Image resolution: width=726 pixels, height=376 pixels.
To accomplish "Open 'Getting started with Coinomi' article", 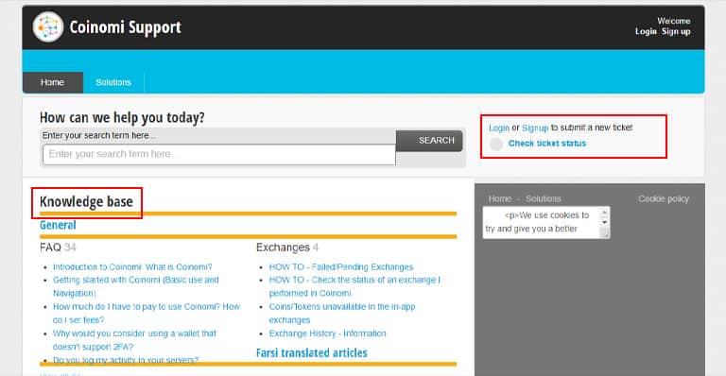I will point(136,286).
